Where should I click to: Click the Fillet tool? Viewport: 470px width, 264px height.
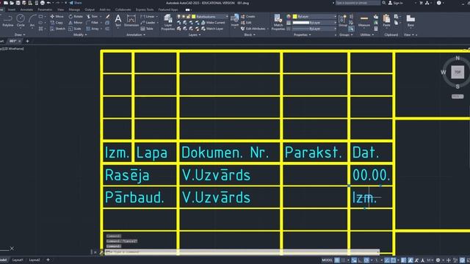93,23
